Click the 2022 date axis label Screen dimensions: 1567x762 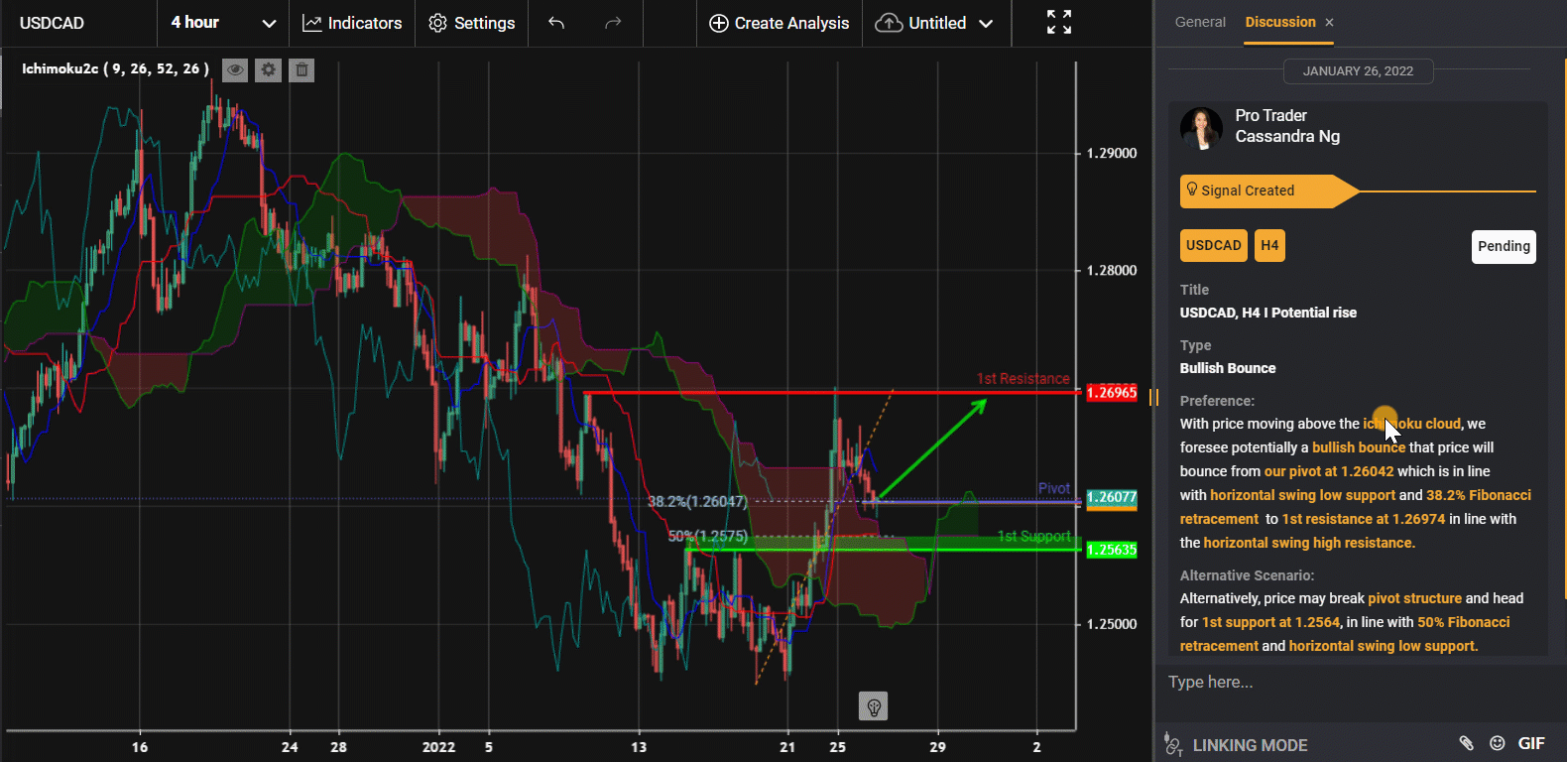tap(438, 747)
